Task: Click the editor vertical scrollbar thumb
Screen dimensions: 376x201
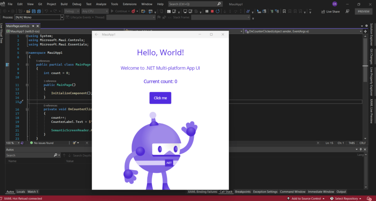Action: pyautogui.click(x=365, y=60)
